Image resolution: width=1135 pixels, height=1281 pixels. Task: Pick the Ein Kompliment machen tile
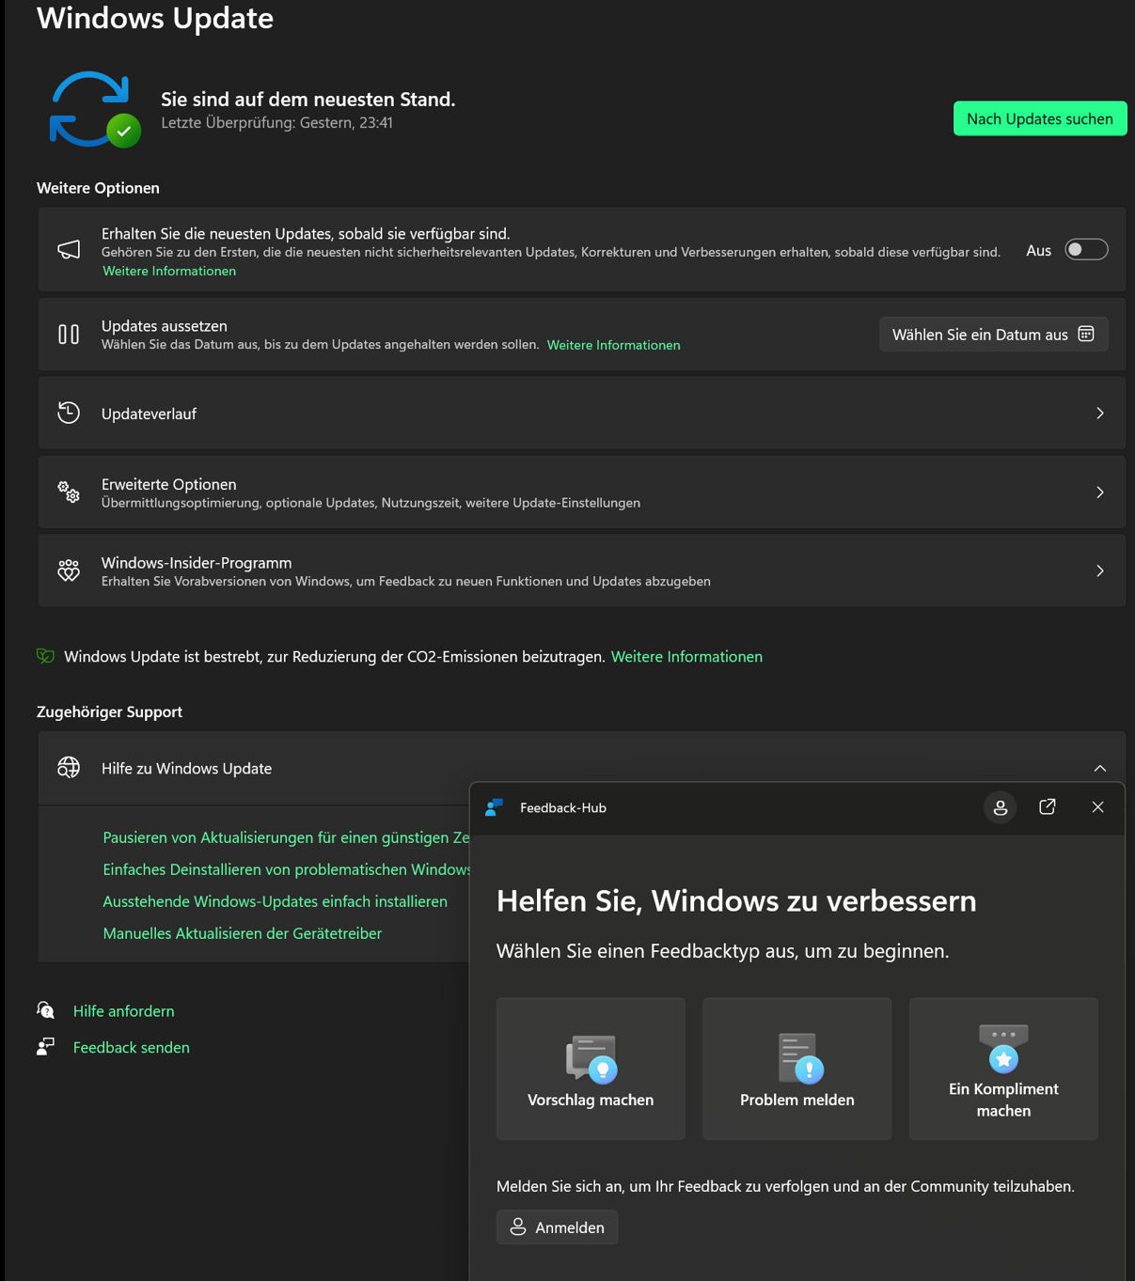point(1003,1069)
